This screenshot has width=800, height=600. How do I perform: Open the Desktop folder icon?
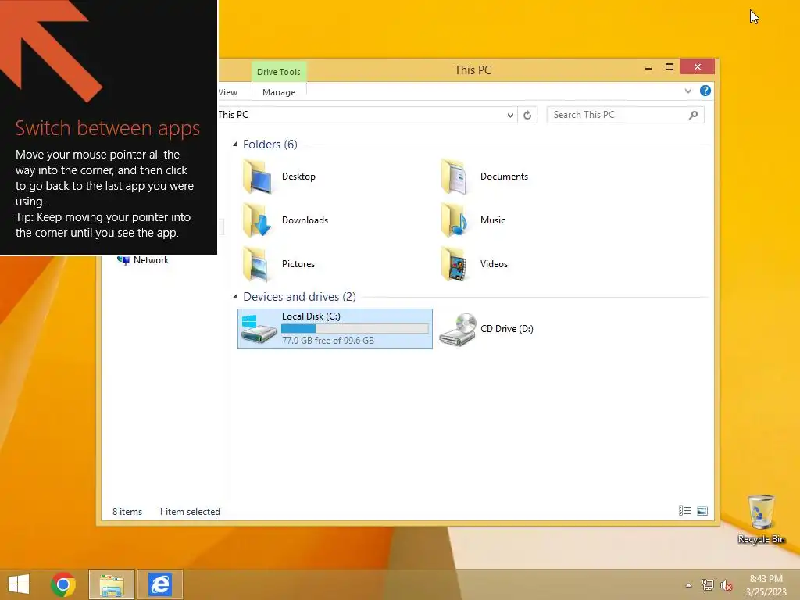click(x=258, y=176)
